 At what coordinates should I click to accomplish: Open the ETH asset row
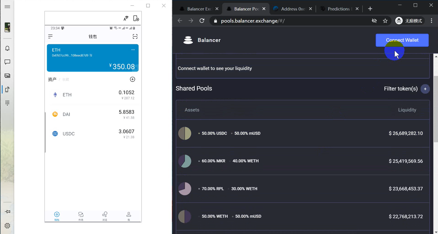[x=93, y=95]
